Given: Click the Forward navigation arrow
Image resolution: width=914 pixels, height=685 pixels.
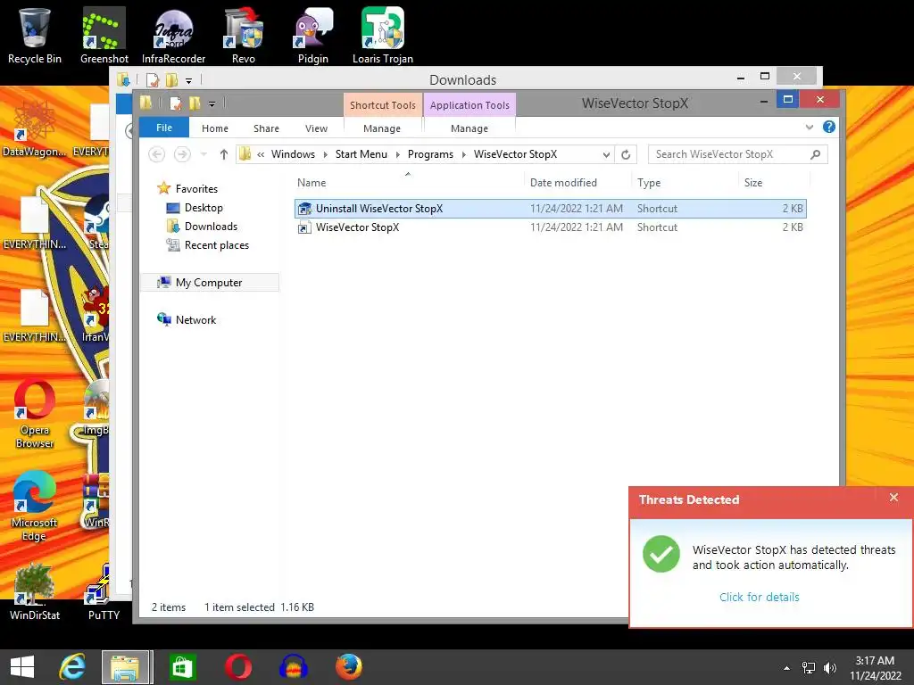Looking at the screenshot, I should pyautogui.click(x=182, y=154).
